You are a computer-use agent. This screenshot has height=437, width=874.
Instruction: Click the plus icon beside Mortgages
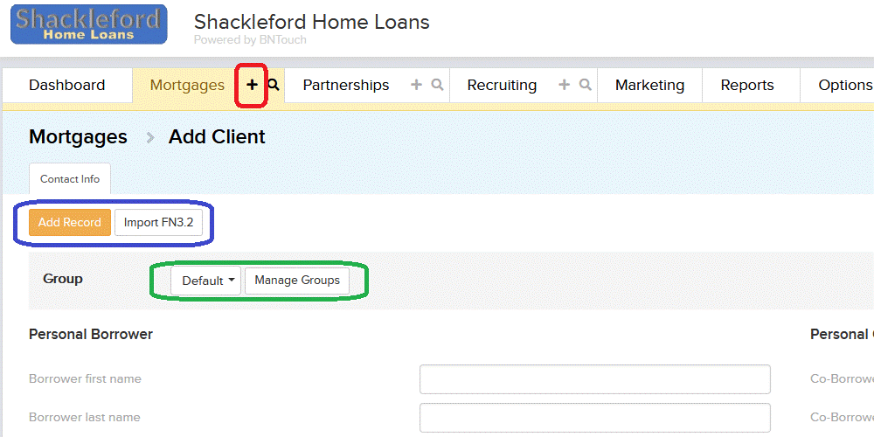252,85
